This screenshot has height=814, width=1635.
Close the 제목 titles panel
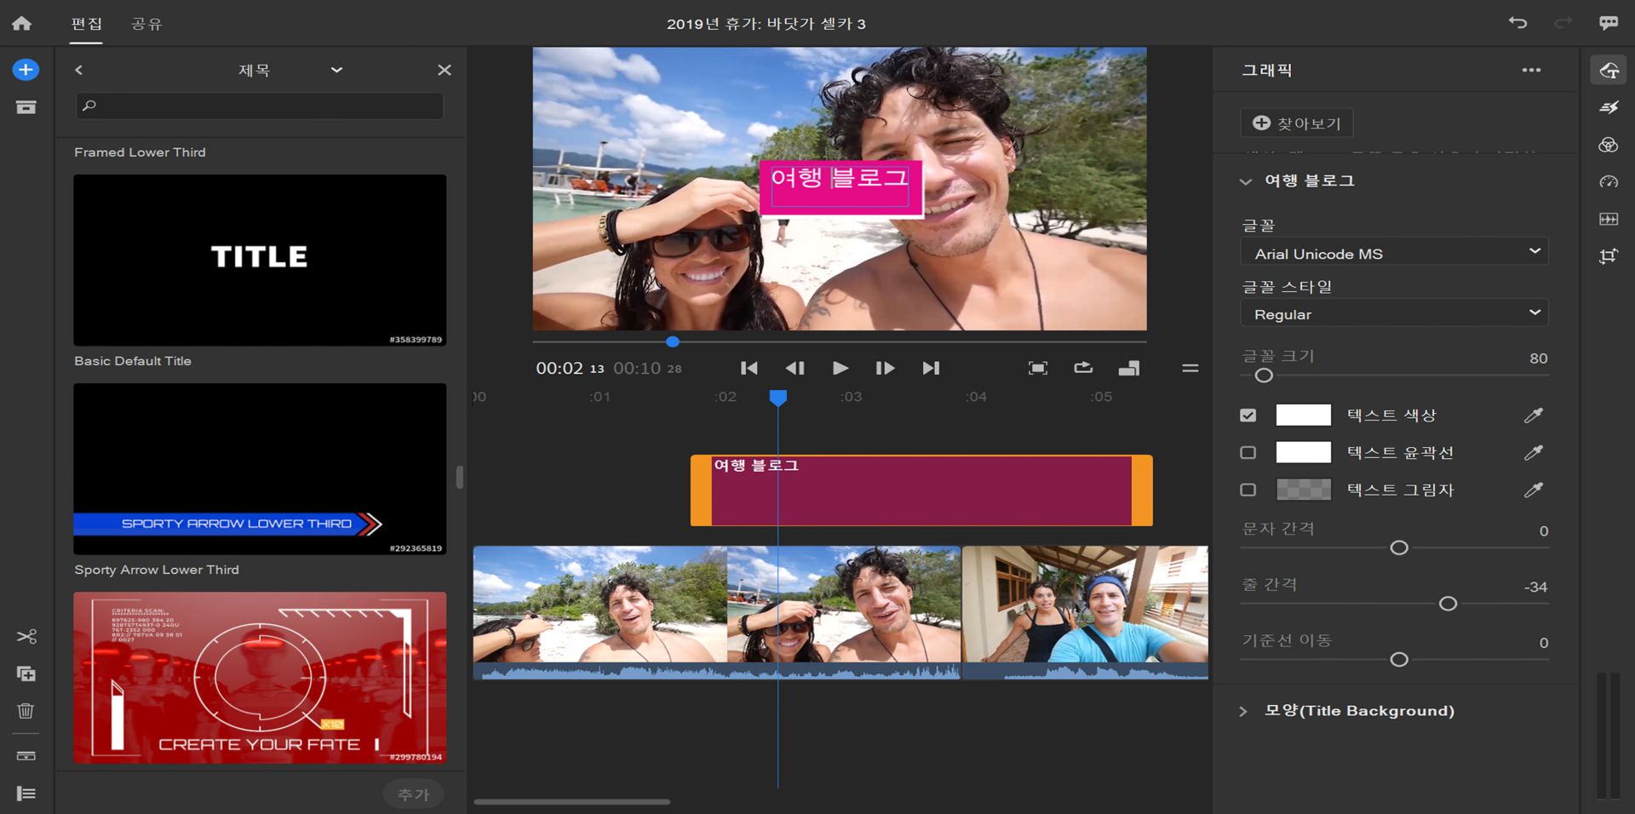pos(444,70)
